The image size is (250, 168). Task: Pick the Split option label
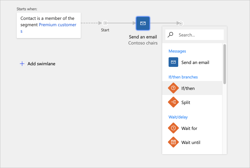tap(186, 102)
